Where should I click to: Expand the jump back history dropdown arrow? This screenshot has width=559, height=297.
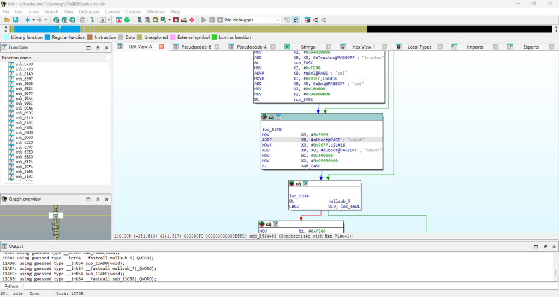[x=33, y=20]
